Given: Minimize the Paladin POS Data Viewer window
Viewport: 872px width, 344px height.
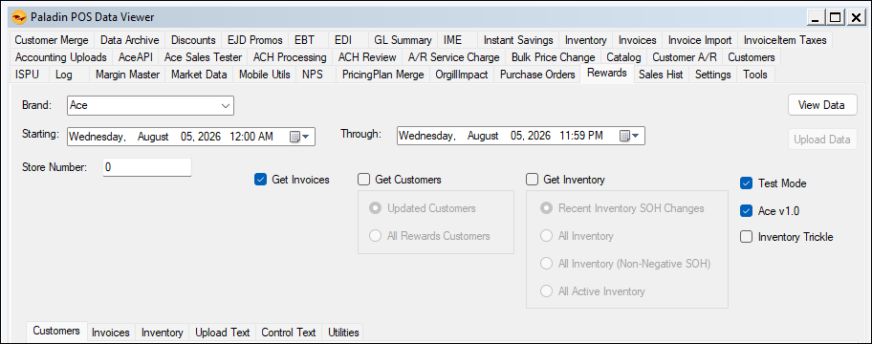Looking at the screenshot, I should [816, 18].
